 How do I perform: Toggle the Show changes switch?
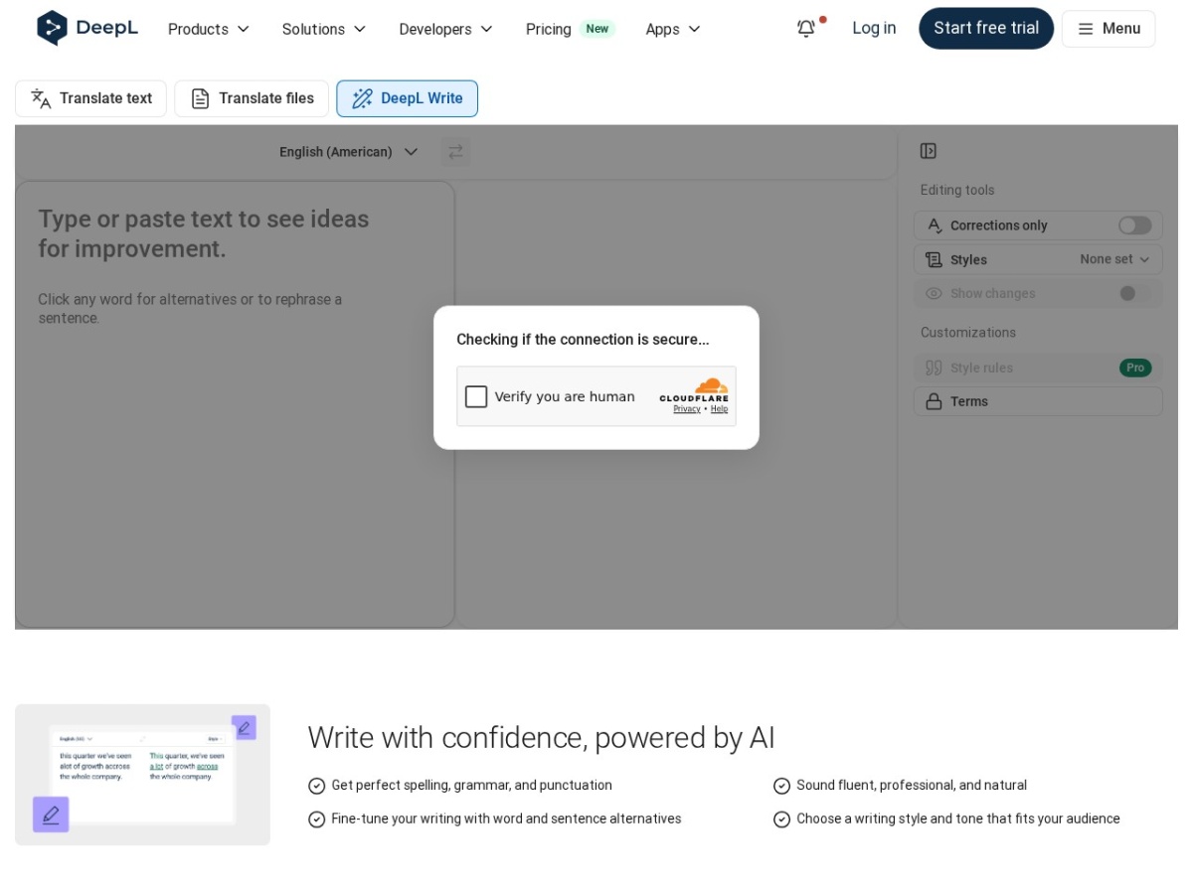(x=1134, y=293)
